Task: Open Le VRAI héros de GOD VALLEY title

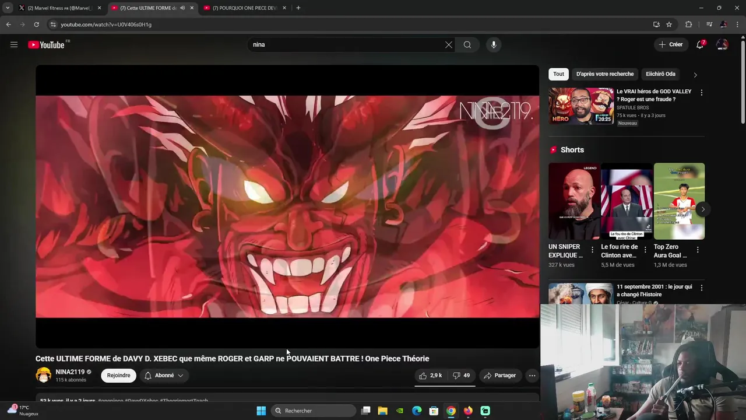Action: pos(654,95)
